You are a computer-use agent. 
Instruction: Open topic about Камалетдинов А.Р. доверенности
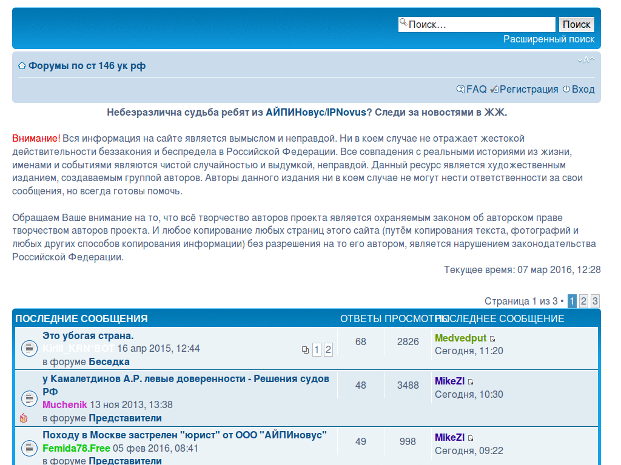click(x=186, y=385)
